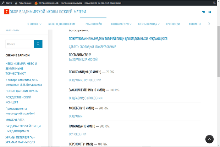Click into the sidebar 'Поиск' search field

(x=19, y=44)
